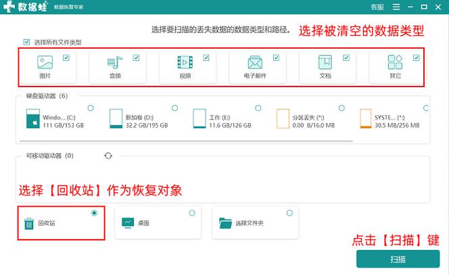
Task: Select the Windows (C:) radio button
Action: (x=91, y=108)
